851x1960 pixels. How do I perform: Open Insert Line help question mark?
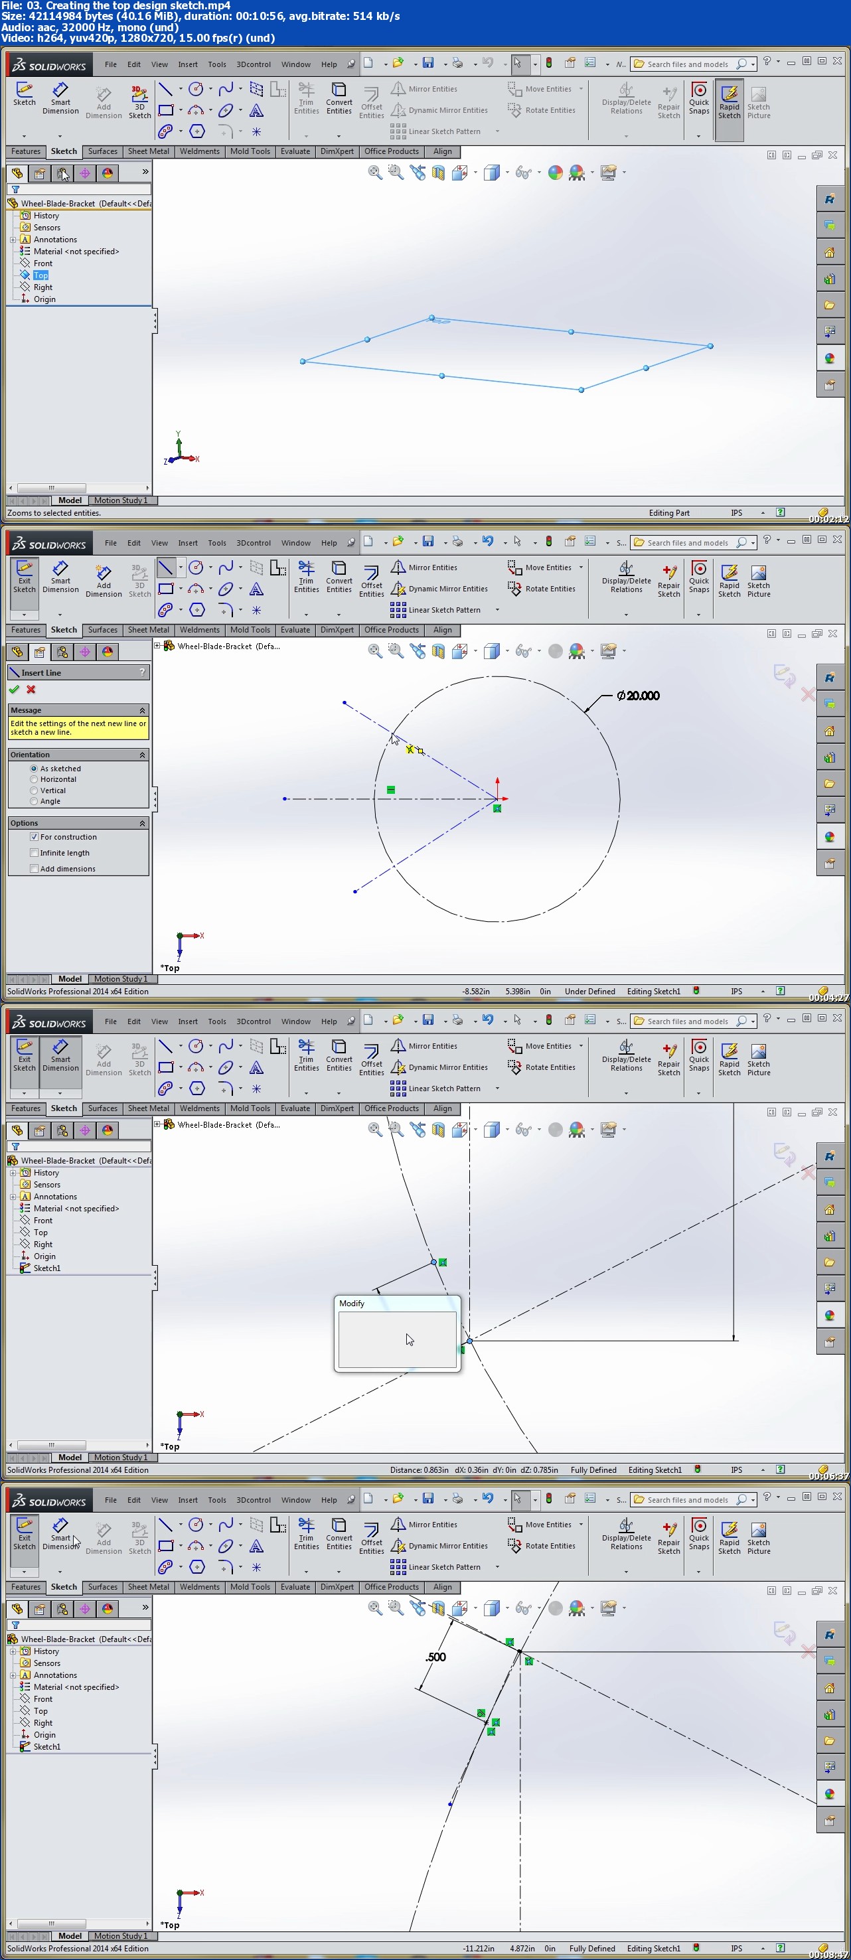[142, 672]
